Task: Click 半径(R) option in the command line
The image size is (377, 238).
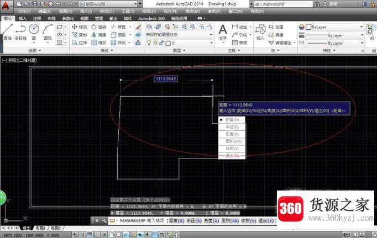Action: [194, 221]
